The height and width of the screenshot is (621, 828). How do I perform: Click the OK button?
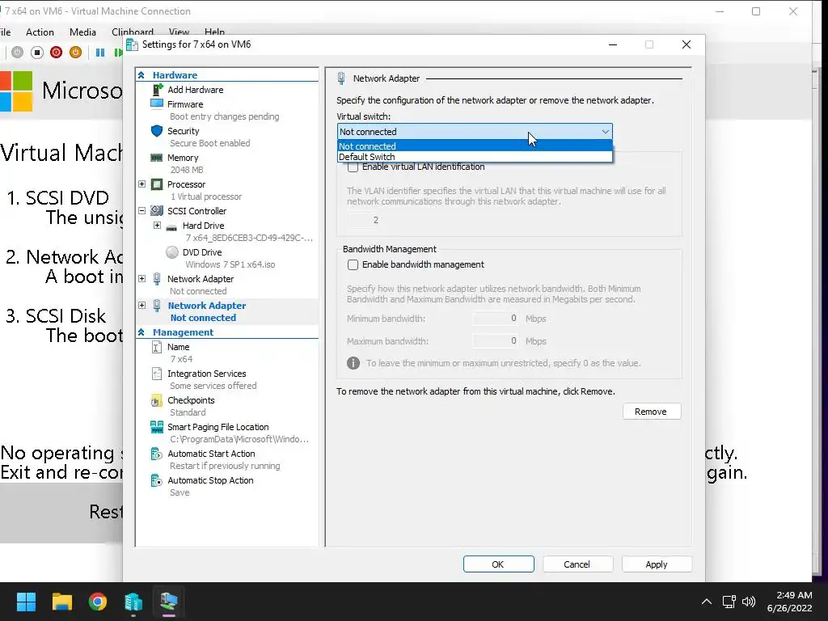coord(498,564)
